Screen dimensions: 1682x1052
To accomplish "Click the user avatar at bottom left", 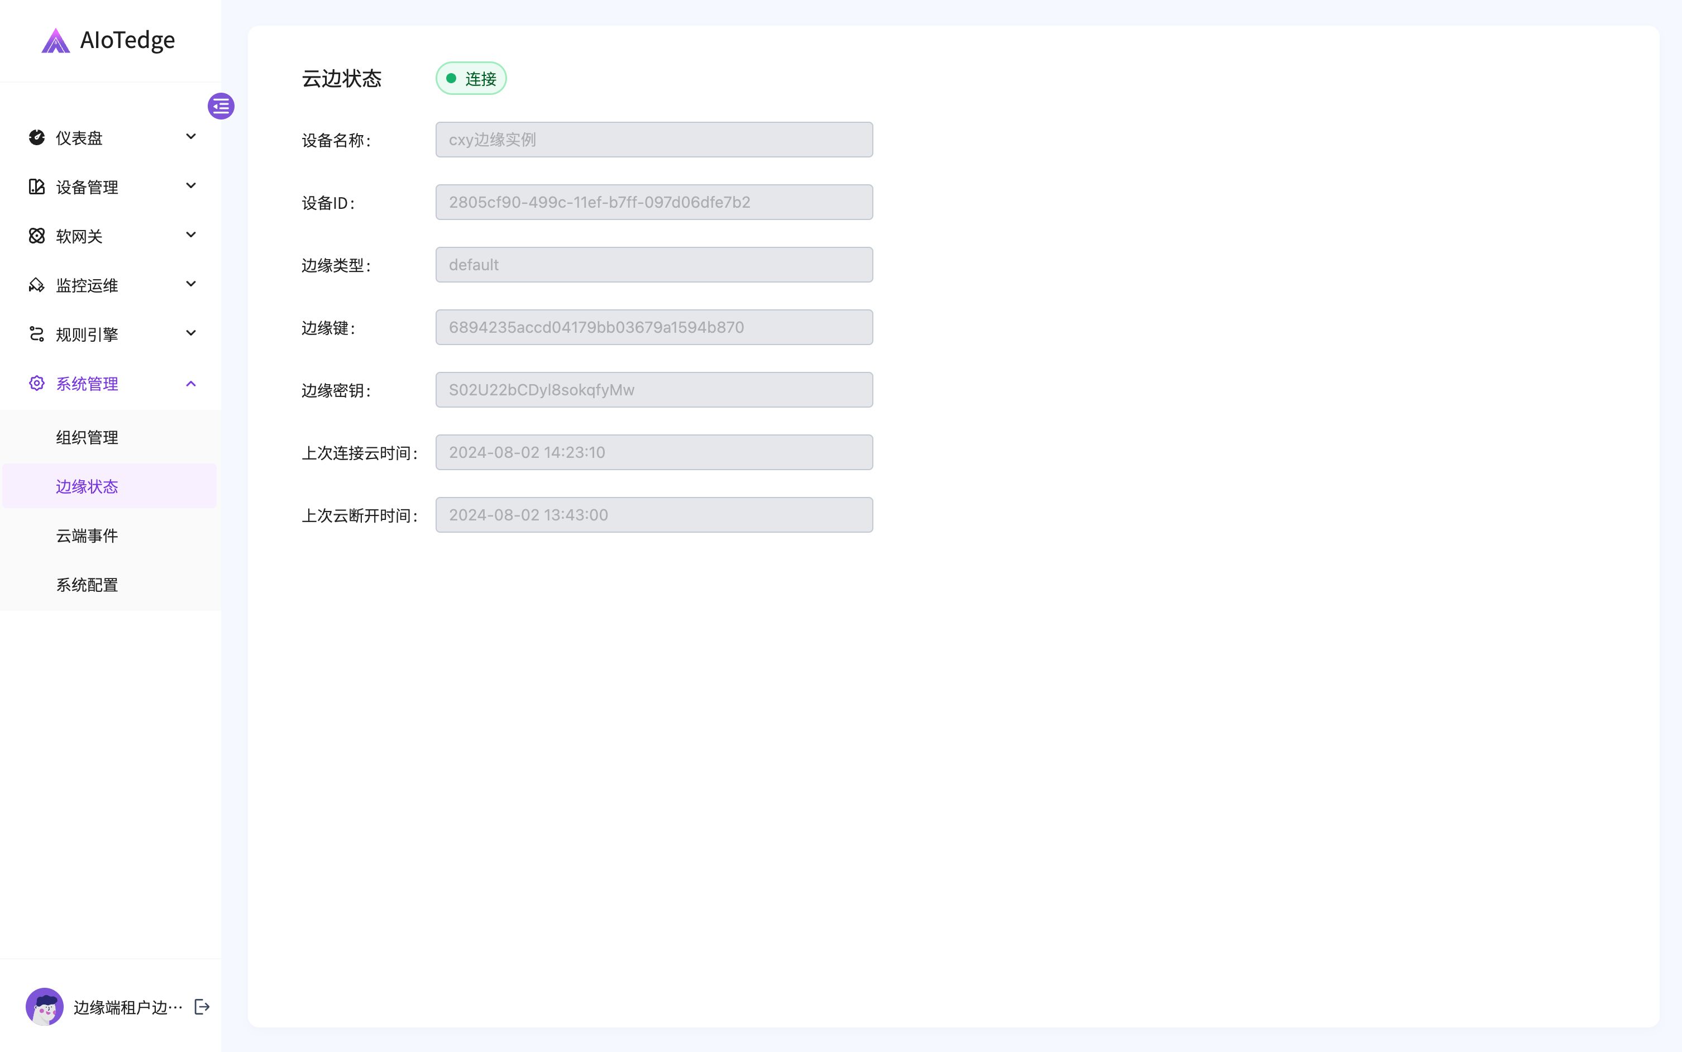I will click(x=45, y=1007).
